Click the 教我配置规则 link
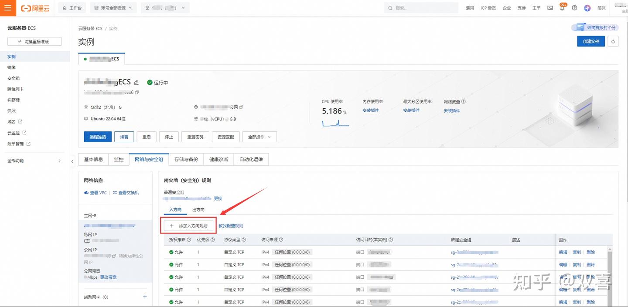The height and width of the screenshot is (307, 628). click(x=231, y=226)
